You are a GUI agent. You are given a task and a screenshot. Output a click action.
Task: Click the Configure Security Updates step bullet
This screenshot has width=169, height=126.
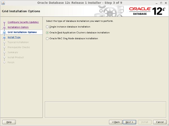[4, 22]
